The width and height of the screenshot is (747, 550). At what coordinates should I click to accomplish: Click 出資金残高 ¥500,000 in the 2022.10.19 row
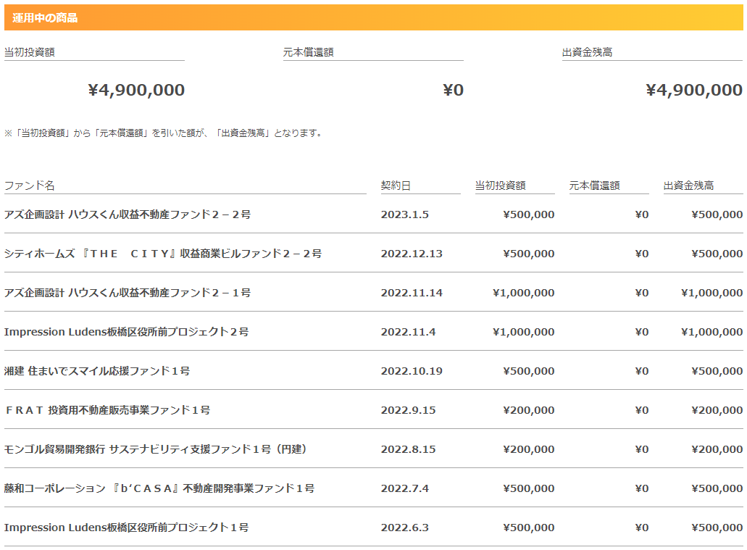[x=717, y=371]
